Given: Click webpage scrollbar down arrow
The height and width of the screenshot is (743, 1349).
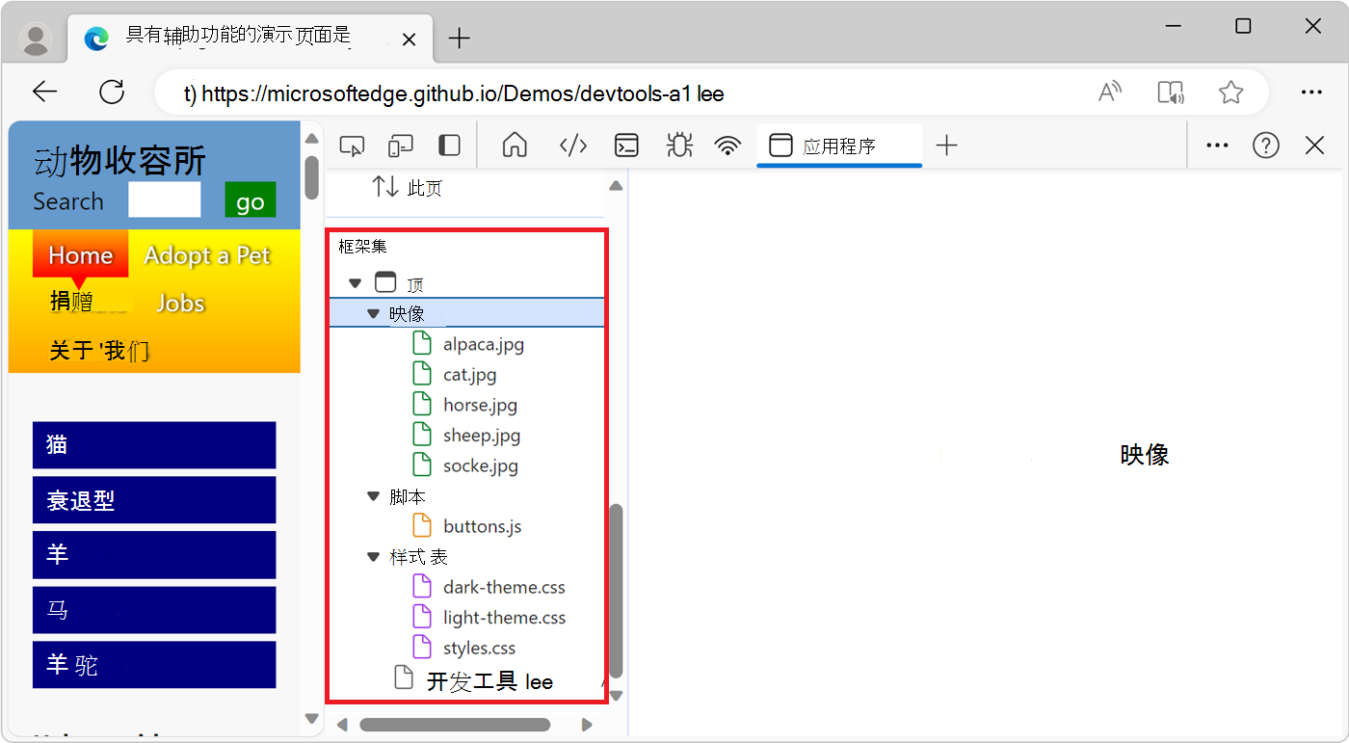Looking at the screenshot, I should (311, 718).
